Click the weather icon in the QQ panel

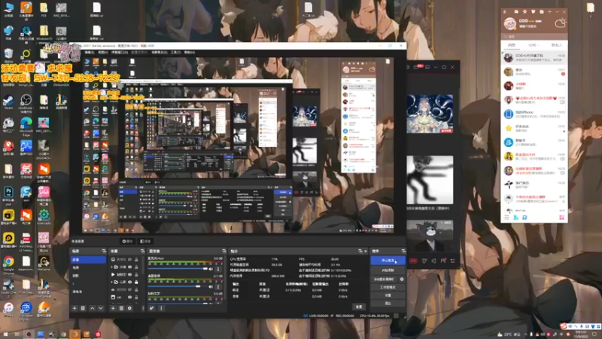[x=561, y=23]
